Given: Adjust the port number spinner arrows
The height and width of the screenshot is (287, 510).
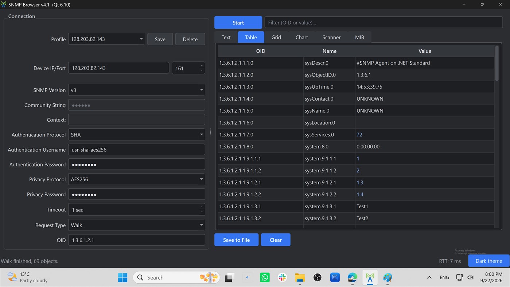Looking at the screenshot, I should [202, 68].
